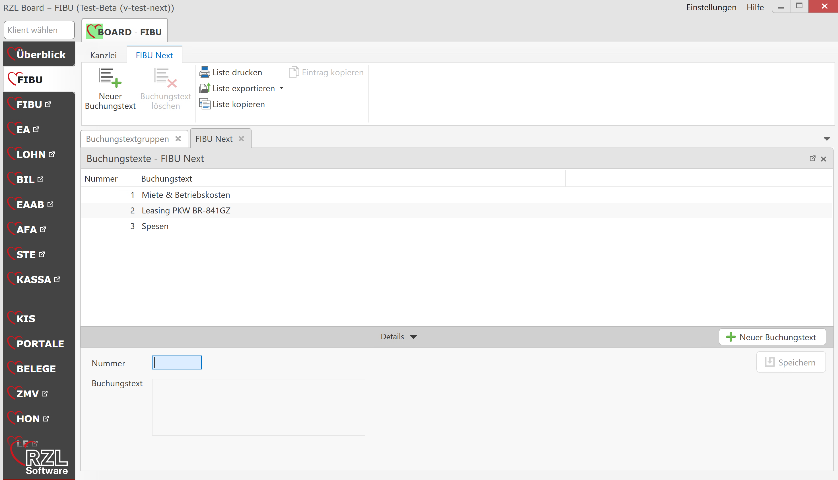Close the Buchungstextgruppen tab
Screen dimensions: 838x480
tap(178, 139)
